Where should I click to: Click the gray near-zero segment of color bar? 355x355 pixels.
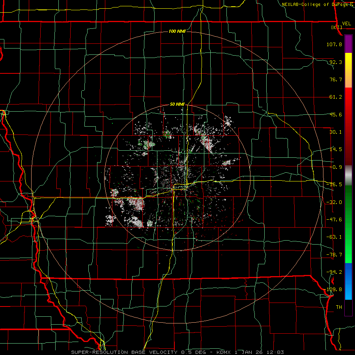click(x=348, y=176)
